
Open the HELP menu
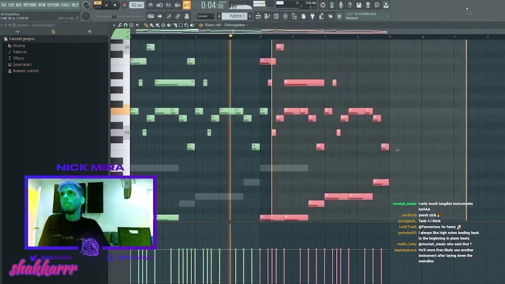(75, 5)
